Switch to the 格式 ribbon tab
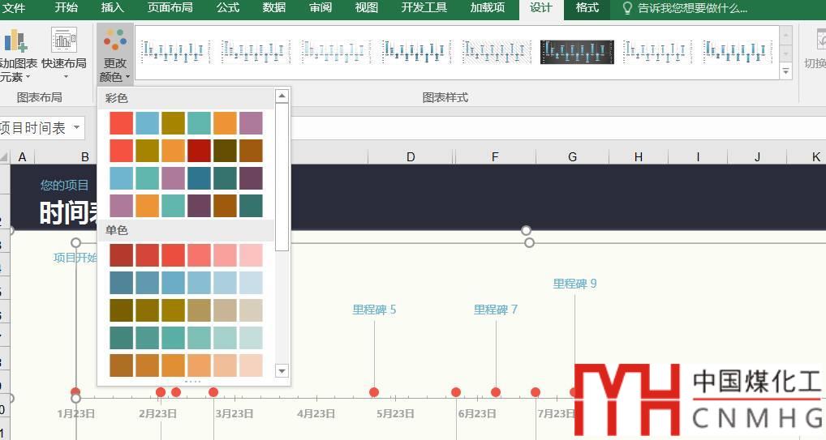Image resolution: width=826 pixels, height=440 pixels. click(587, 8)
